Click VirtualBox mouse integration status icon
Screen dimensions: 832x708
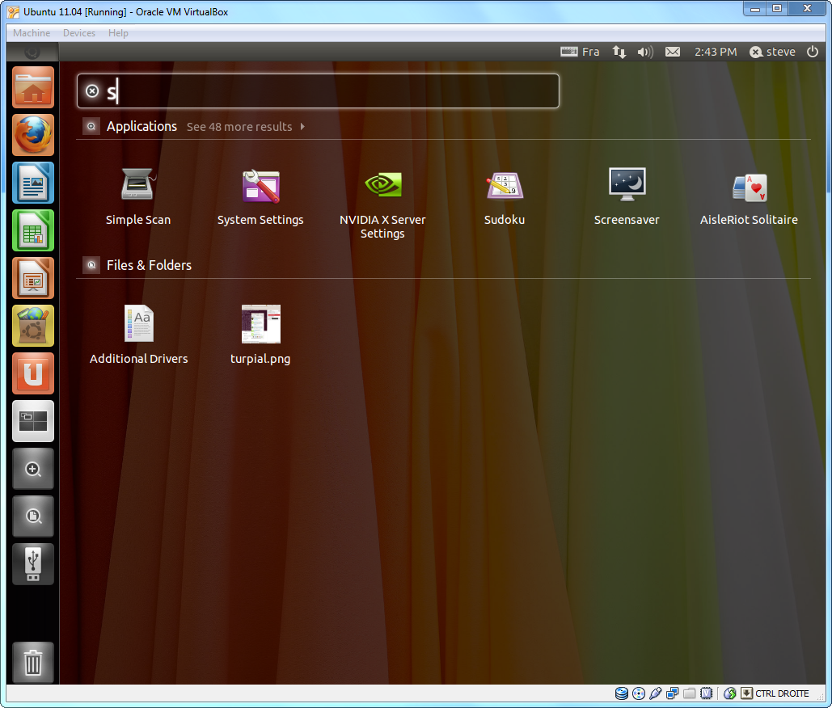[729, 693]
